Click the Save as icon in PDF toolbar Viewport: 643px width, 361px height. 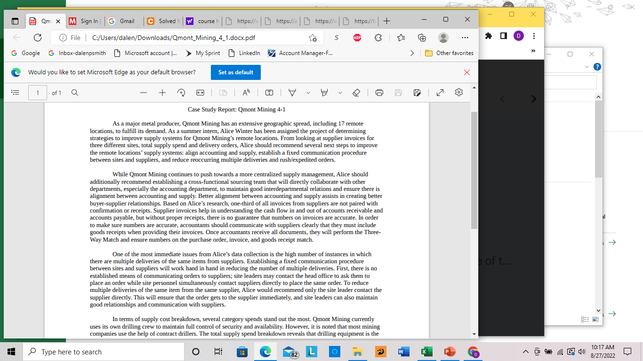tap(417, 93)
